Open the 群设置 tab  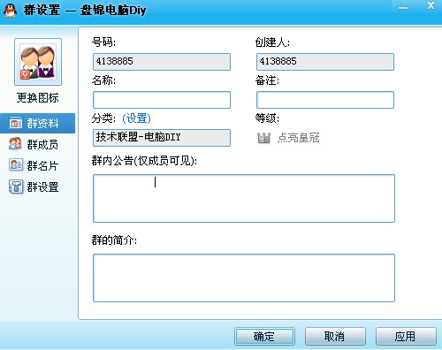tap(38, 186)
